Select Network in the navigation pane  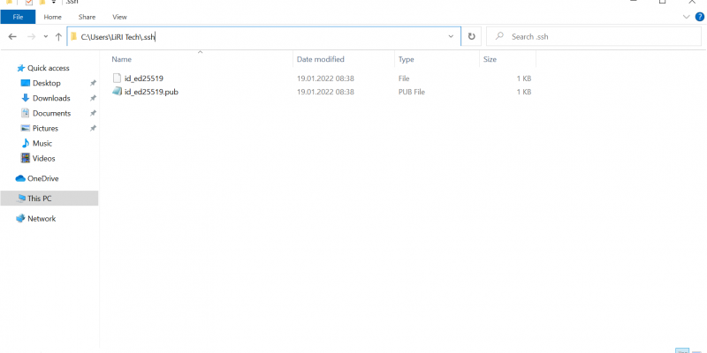coord(41,219)
